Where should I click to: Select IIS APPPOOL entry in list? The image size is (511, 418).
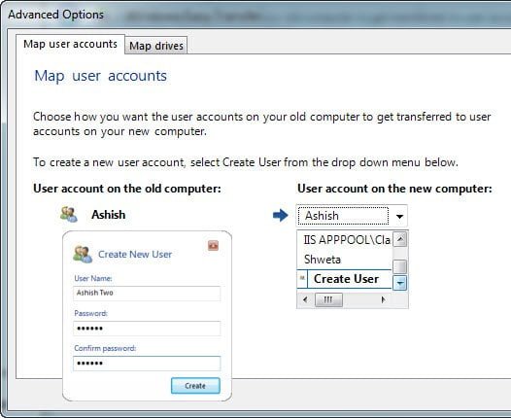pos(347,240)
